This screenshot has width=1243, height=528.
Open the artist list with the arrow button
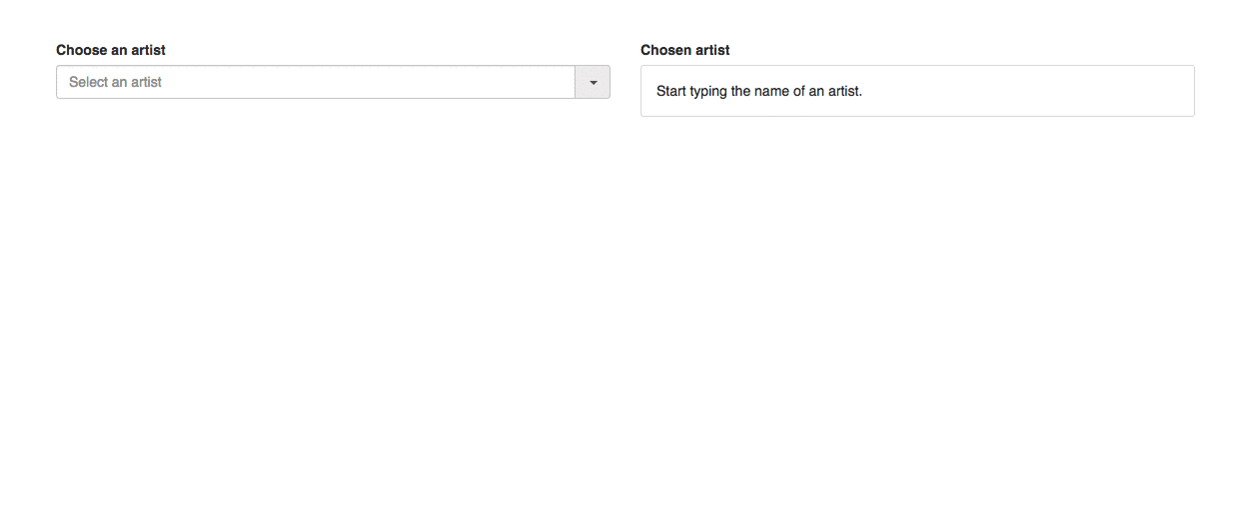pos(593,82)
